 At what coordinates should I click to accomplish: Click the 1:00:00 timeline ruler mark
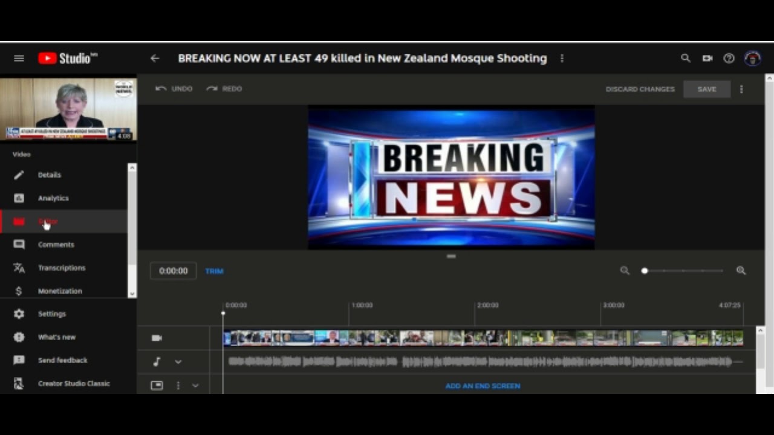(x=362, y=305)
